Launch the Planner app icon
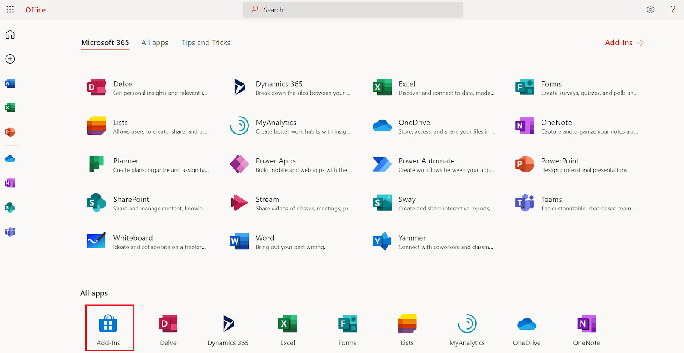This screenshot has width=684, height=353. [x=97, y=164]
